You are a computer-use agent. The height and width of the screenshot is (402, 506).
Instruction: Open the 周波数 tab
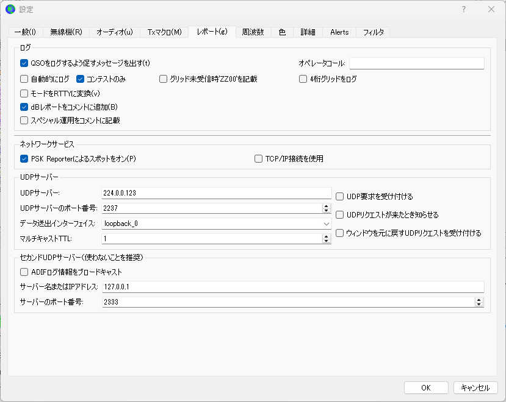pyautogui.click(x=253, y=32)
